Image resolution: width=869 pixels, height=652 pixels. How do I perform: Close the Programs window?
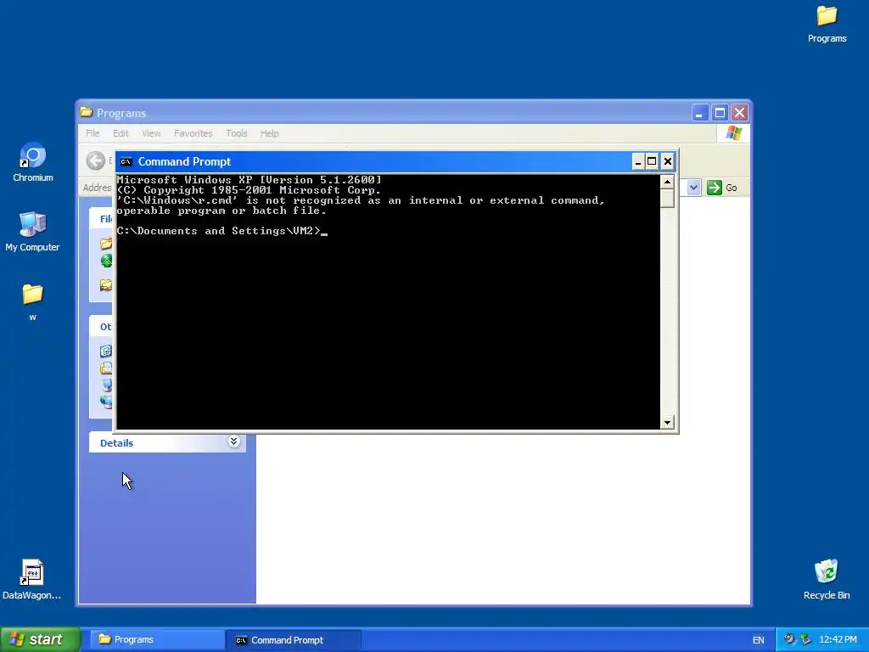739,113
